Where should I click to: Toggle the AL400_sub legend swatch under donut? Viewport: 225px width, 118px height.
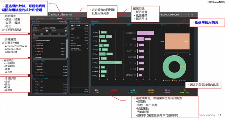point(164,80)
